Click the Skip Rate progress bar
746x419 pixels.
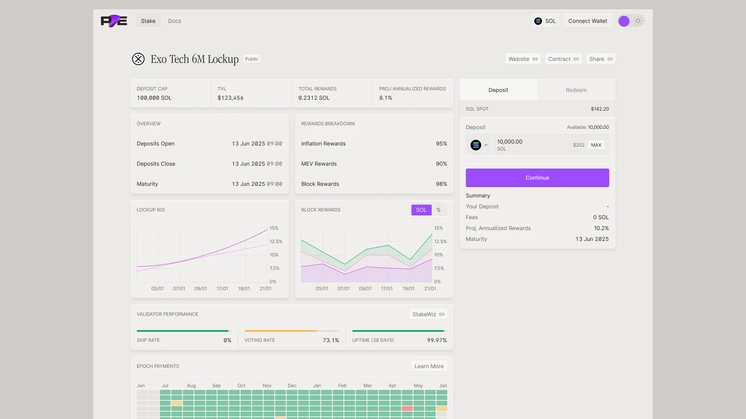click(x=184, y=331)
